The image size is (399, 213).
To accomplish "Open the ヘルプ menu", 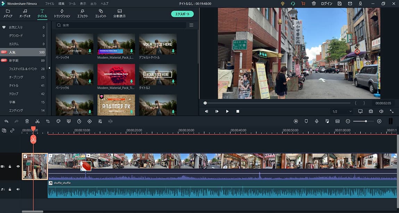I will tap(105, 3).
